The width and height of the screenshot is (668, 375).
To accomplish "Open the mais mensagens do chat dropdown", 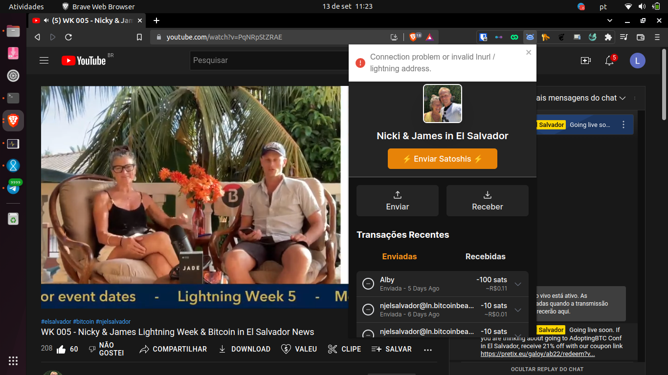I will point(623,98).
